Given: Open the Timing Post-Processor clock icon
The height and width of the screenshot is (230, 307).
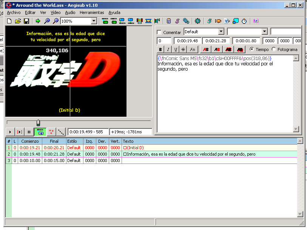Looking at the screenshot, I should click(244, 21).
